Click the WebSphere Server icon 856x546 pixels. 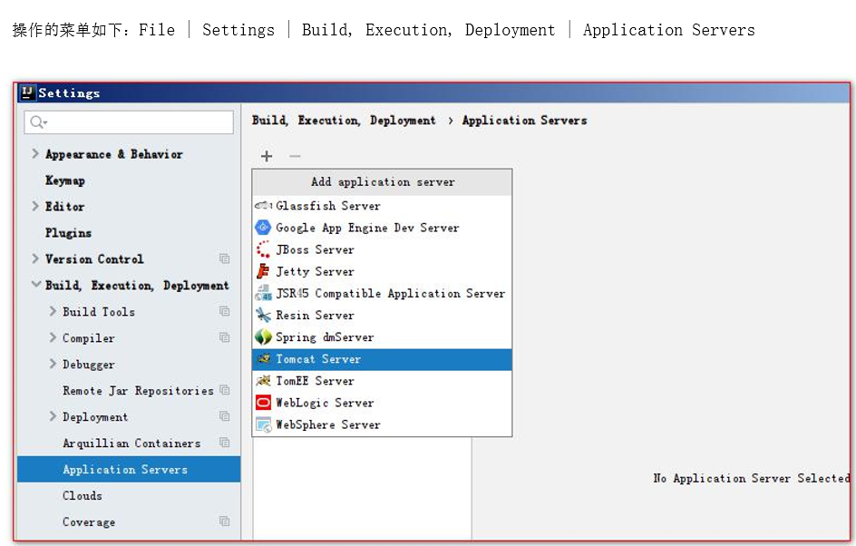click(263, 424)
